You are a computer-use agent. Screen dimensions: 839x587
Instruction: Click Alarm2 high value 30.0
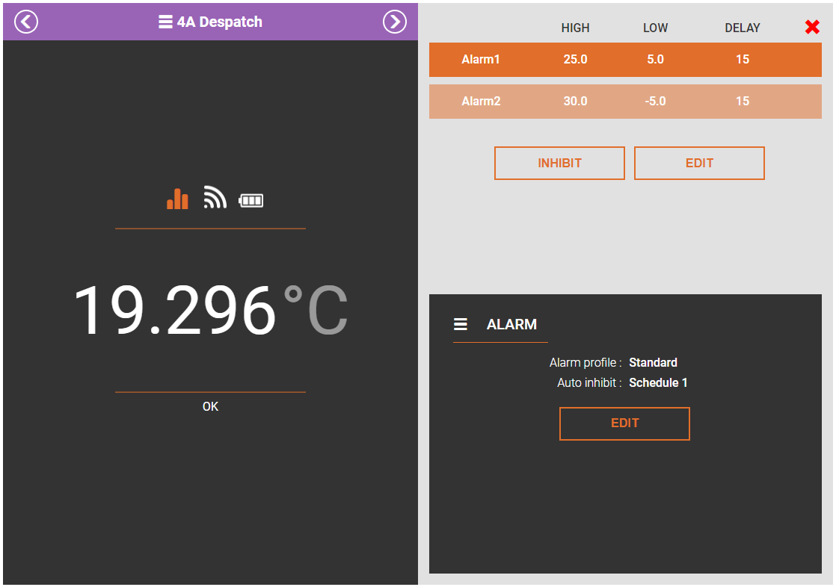pos(575,101)
